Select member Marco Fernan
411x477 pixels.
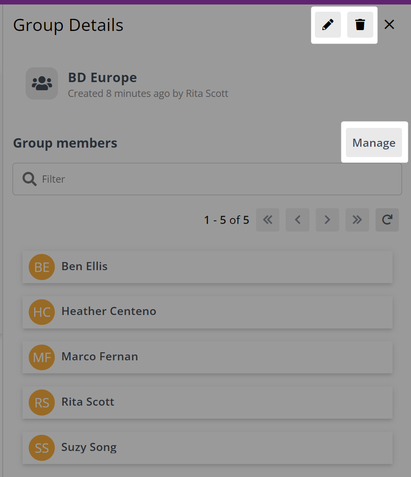click(x=208, y=357)
